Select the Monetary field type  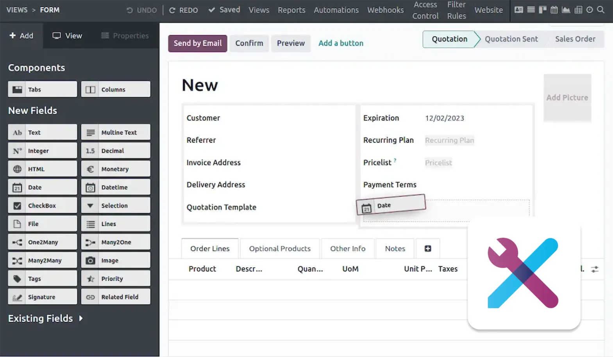click(116, 169)
